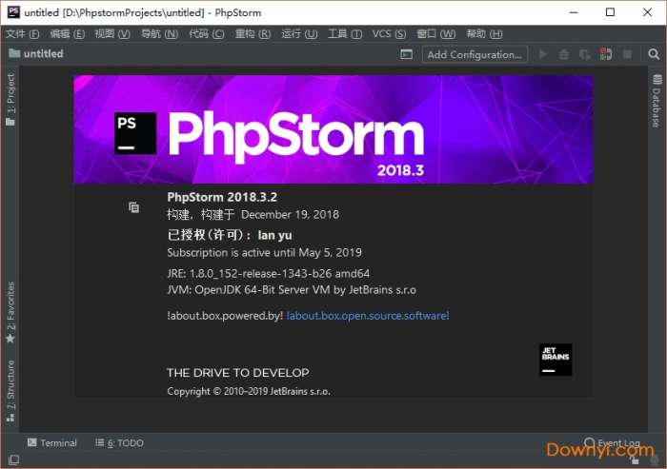The height and width of the screenshot is (469, 667).
Task: Toggle tool window bars icon in bottom-left corner
Action: pyautogui.click(x=13, y=459)
